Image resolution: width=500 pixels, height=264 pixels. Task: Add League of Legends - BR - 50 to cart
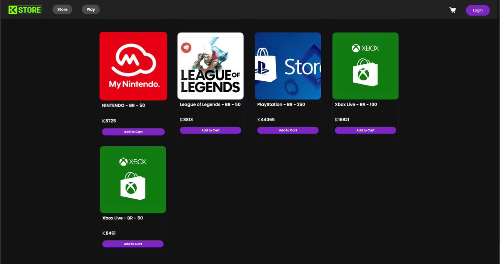[x=210, y=130]
